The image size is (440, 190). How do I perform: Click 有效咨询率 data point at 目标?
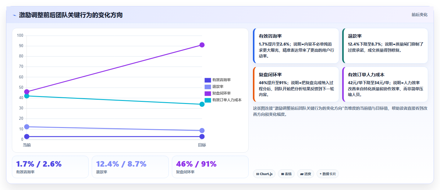[202, 136]
